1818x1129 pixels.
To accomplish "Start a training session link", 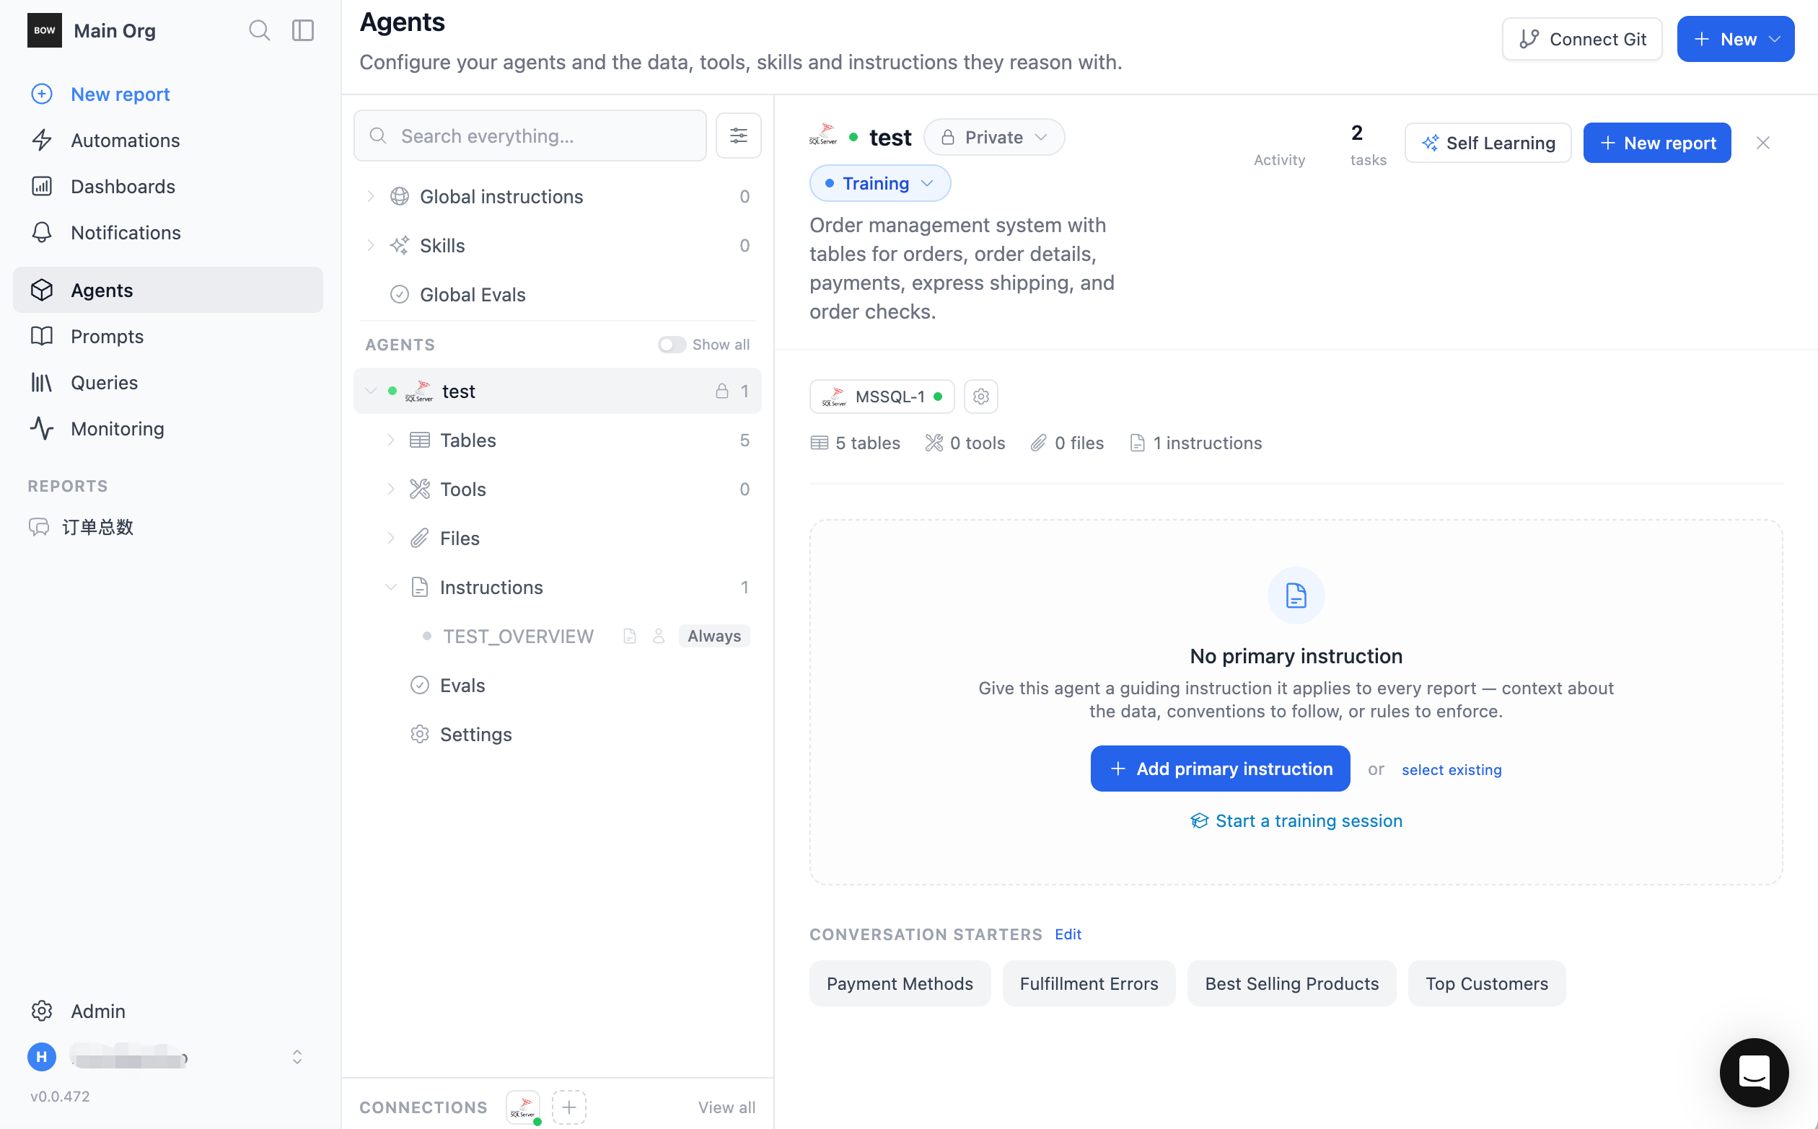I will click(x=1296, y=820).
